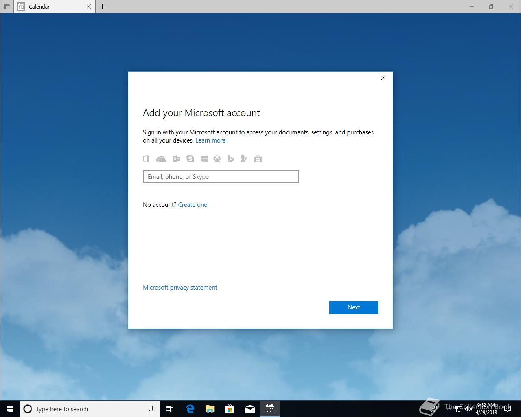Open File Explorer from the taskbar
The height and width of the screenshot is (417, 521).
pos(210,409)
